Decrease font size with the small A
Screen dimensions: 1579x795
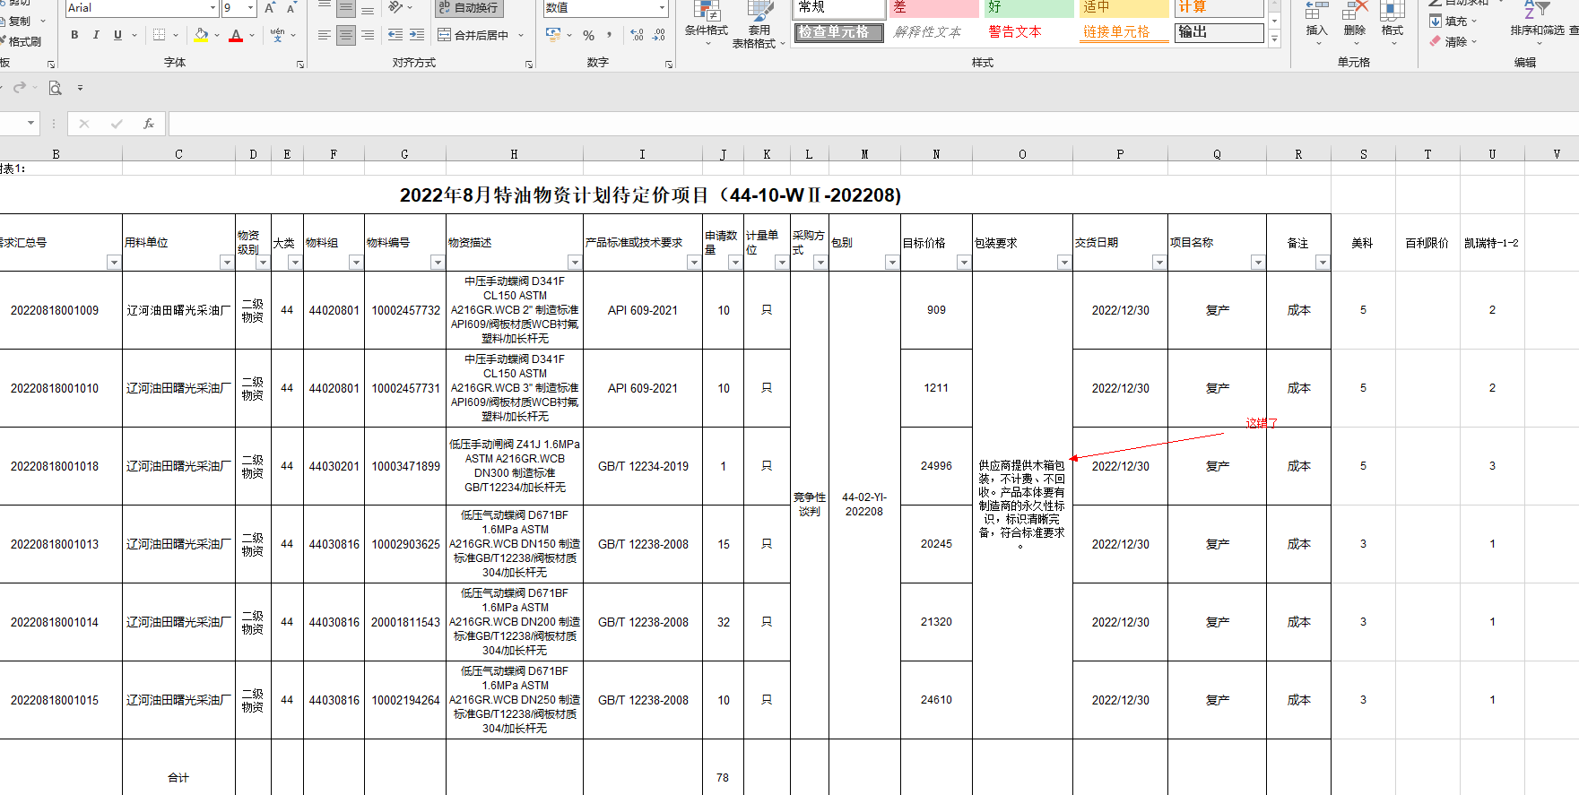click(x=291, y=8)
